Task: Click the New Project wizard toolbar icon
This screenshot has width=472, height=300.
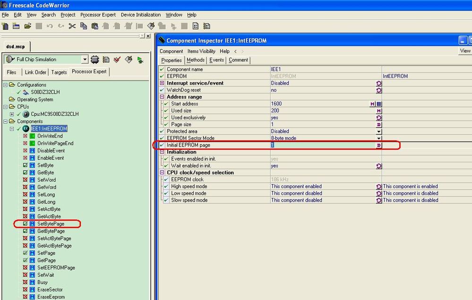Action: (x=16, y=26)
